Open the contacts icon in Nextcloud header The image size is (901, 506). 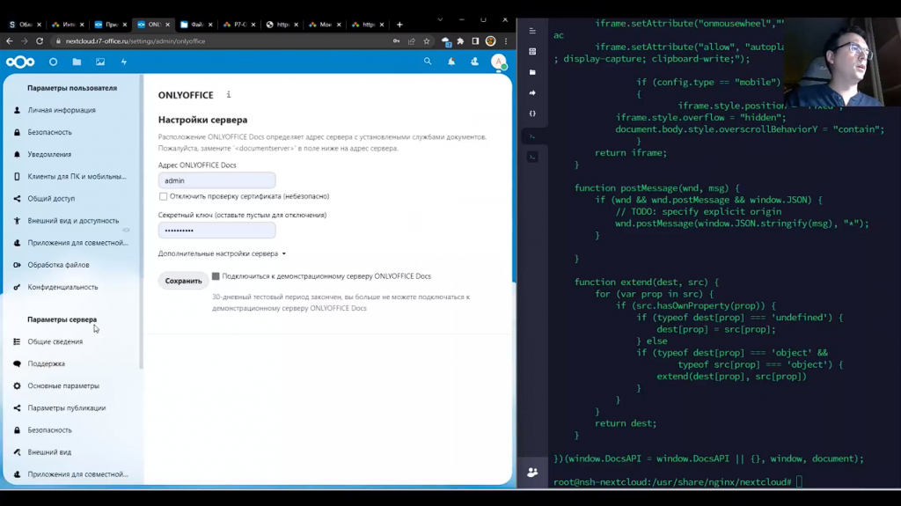click(x=474, y=62)
